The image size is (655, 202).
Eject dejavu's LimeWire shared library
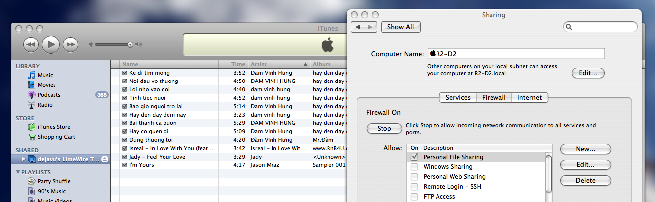click(x=104, y=159)
